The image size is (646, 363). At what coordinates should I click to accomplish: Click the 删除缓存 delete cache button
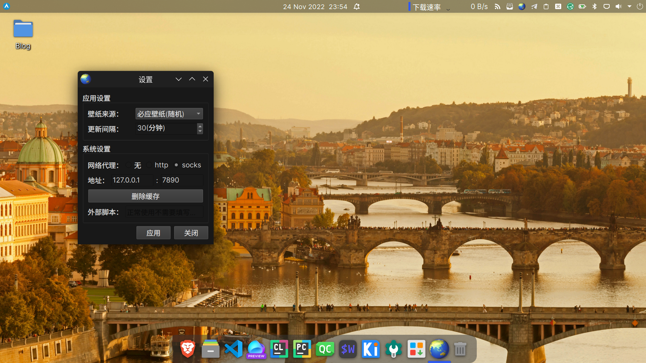click(x=145, y=196)
